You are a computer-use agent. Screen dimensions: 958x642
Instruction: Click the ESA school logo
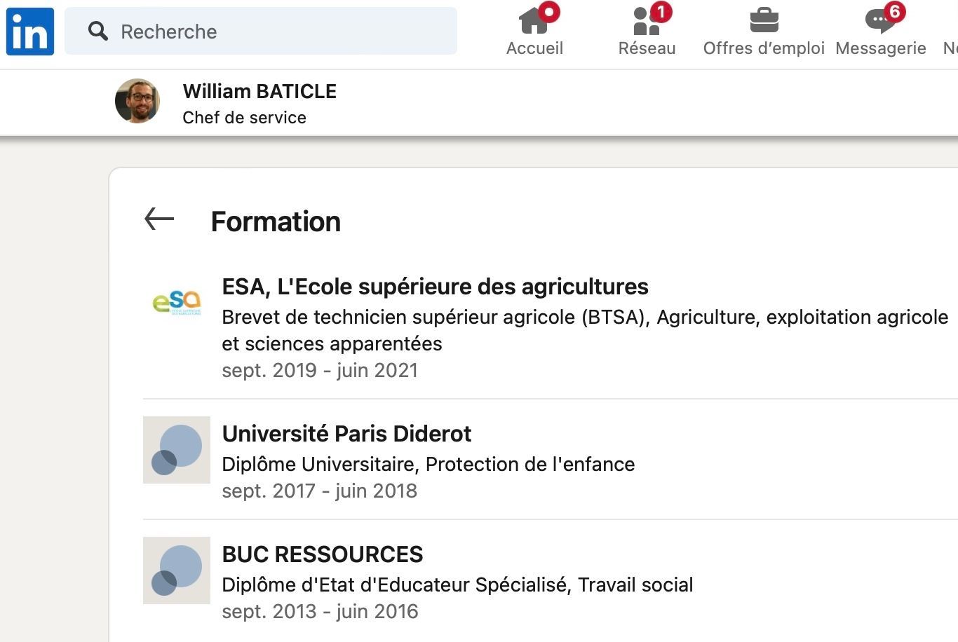click(x=177, y=303)
